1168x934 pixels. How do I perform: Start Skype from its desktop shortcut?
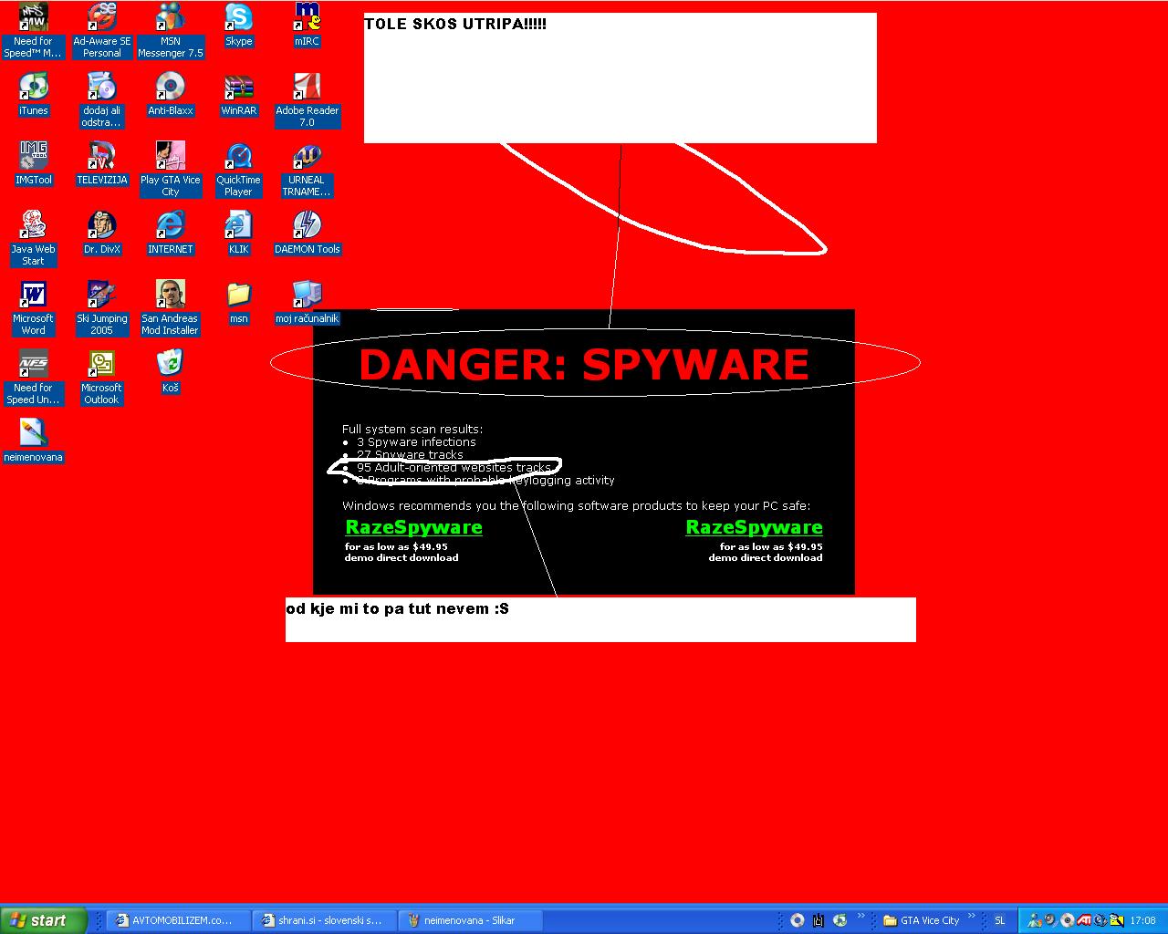[x=238, y=25]
